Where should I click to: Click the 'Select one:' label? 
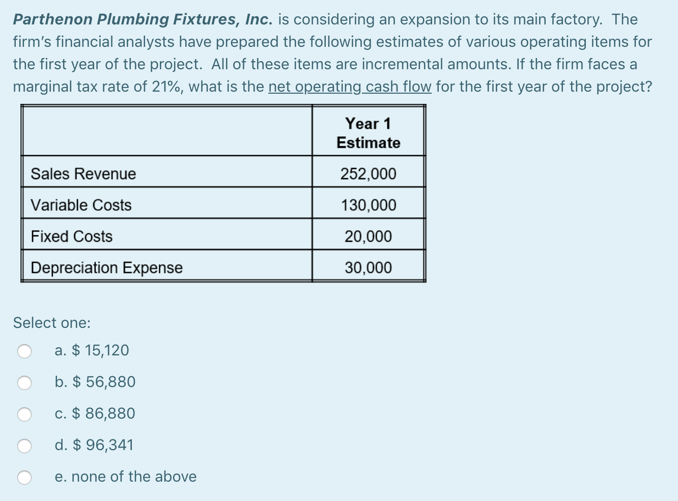(51, 322)
